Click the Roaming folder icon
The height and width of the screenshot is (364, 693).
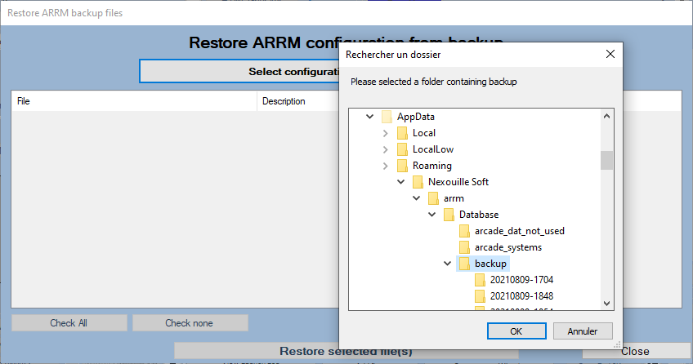pyautogui.click(x=402, y=166)
